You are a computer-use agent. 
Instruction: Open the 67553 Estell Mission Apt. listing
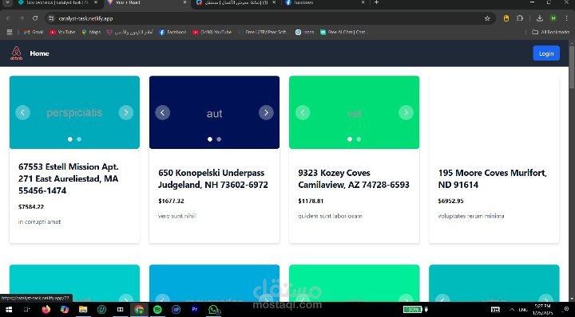pyautogui.click(x=68, y=178)
